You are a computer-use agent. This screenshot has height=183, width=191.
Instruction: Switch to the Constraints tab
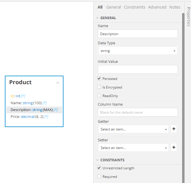pyautogui.click(x=134, y=7)
